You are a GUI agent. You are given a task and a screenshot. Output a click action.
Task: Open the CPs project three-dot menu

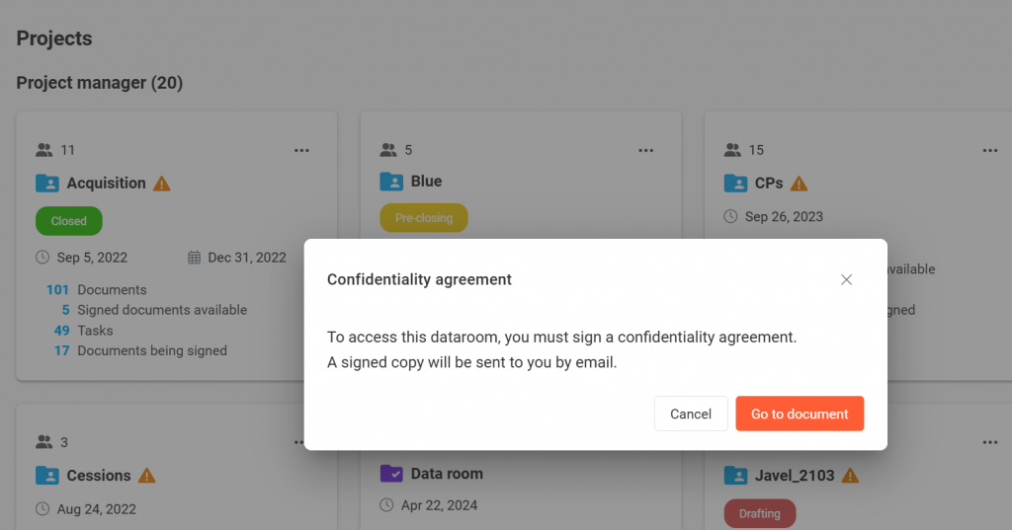click(x=989, y=151)
